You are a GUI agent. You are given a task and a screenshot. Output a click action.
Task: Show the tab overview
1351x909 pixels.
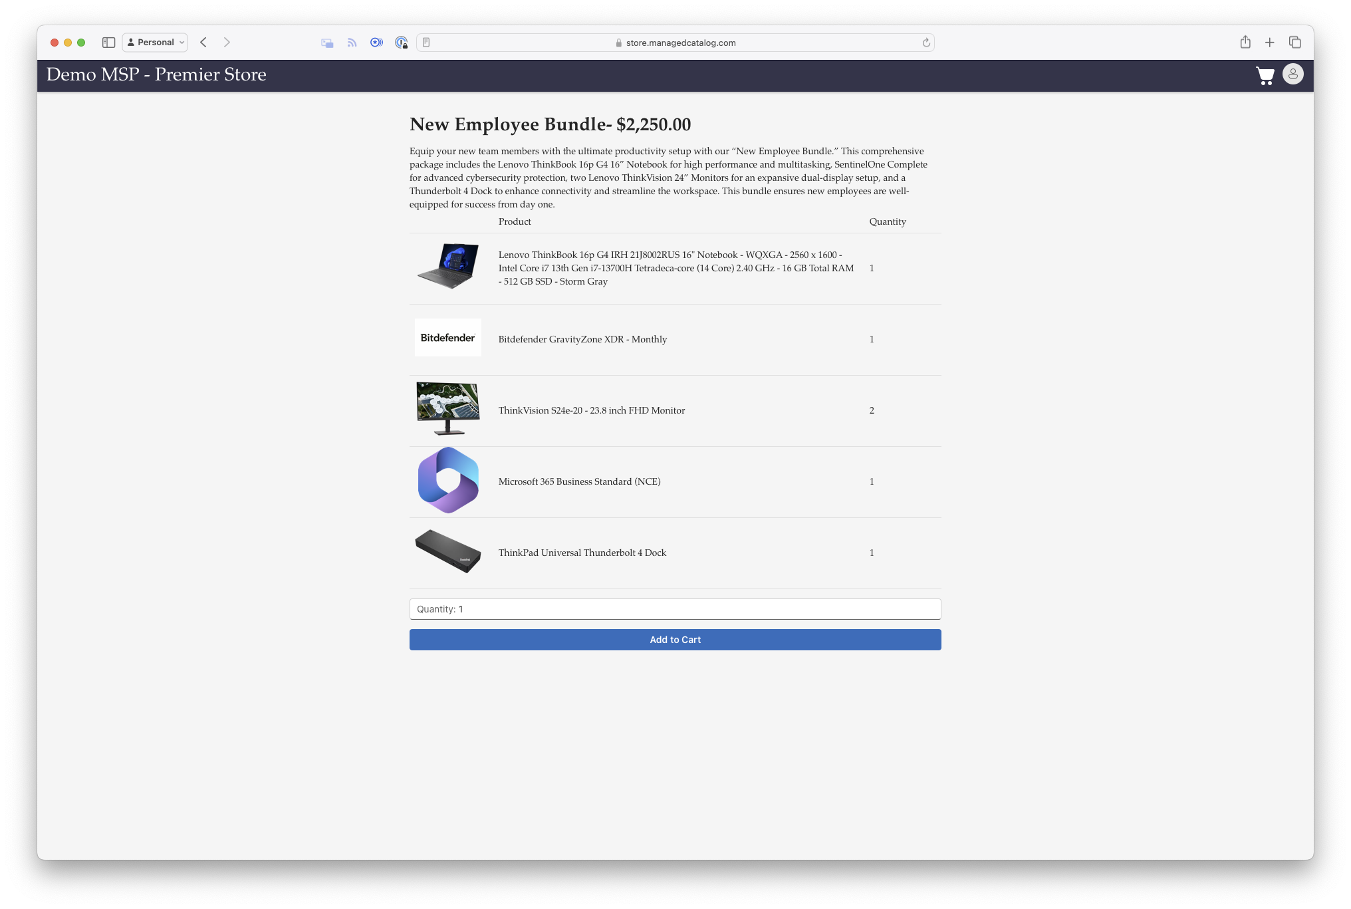pos(1294,43)
